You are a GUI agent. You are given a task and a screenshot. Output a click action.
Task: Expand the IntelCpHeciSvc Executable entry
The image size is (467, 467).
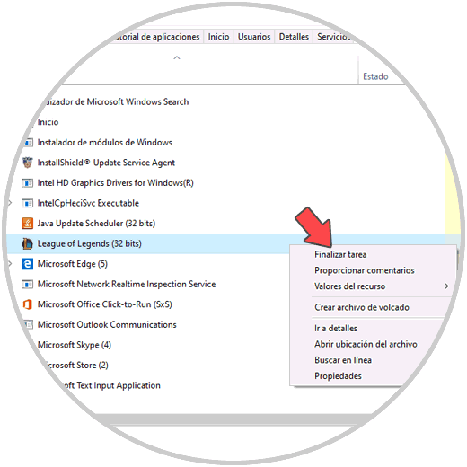tap(10, 203)
